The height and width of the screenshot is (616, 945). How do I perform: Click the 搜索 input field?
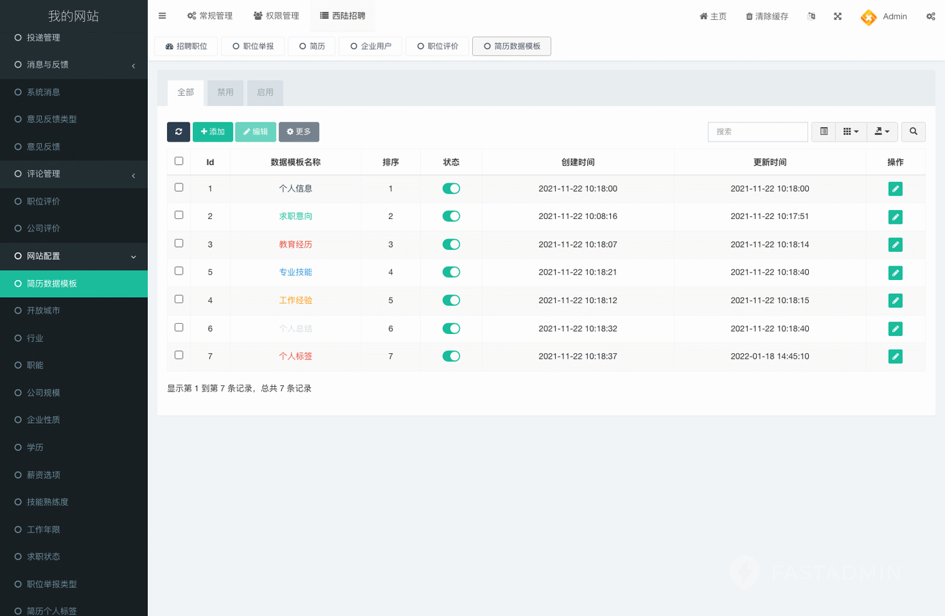[758, 131]
